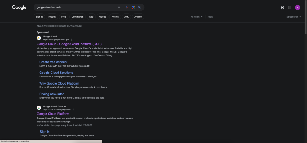This screenshot has height=143, width=307.
Task: Open the Tools option
Action: (x=210, y=17)
